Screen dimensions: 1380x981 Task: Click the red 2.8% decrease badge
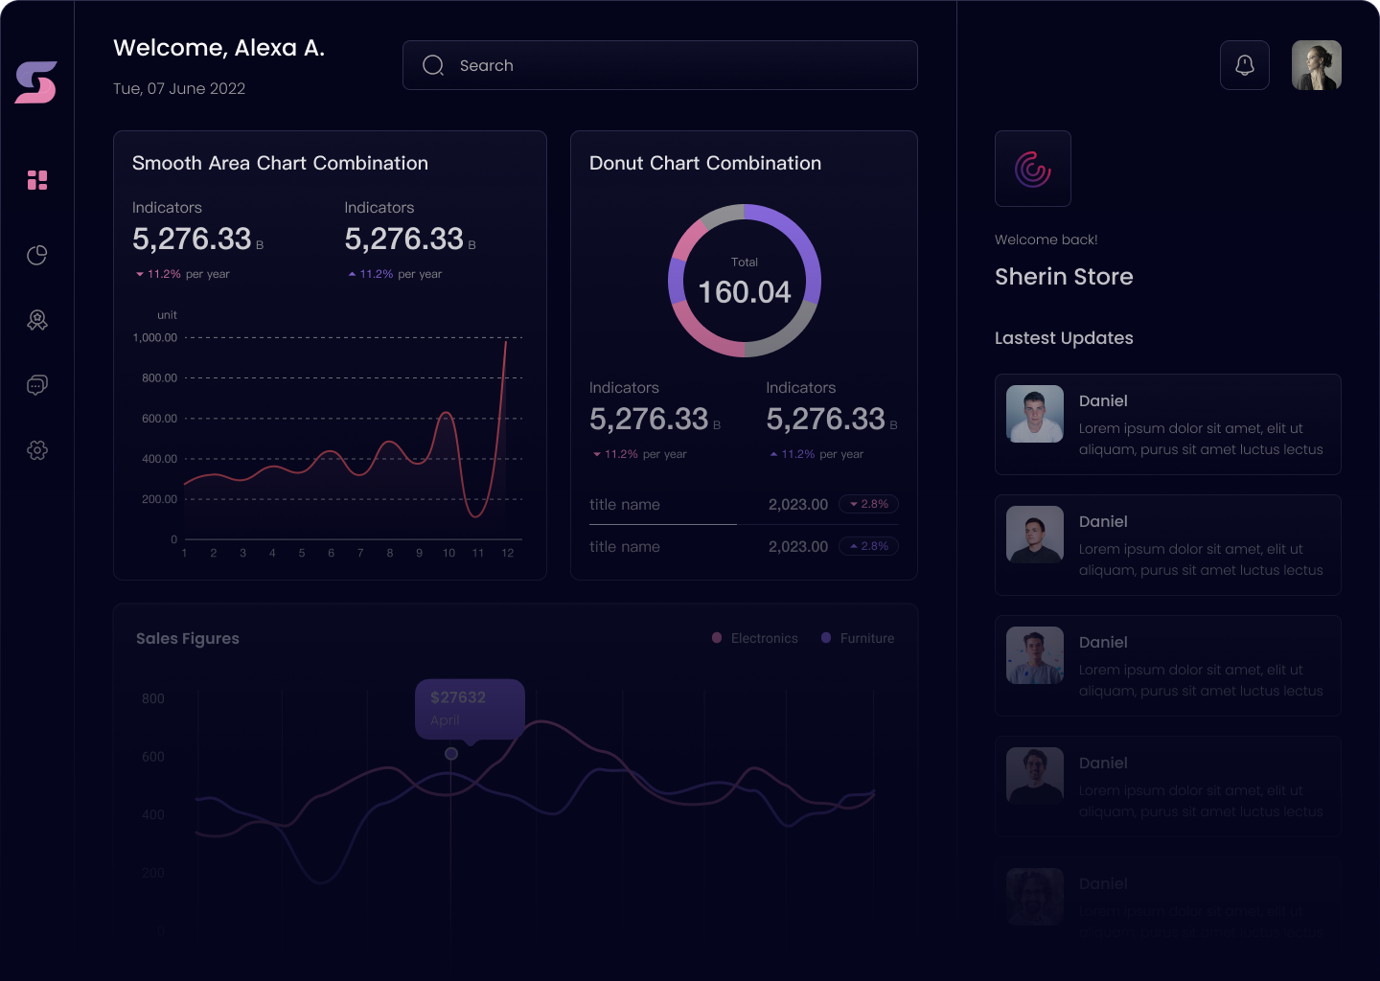[x=868, y=504]
